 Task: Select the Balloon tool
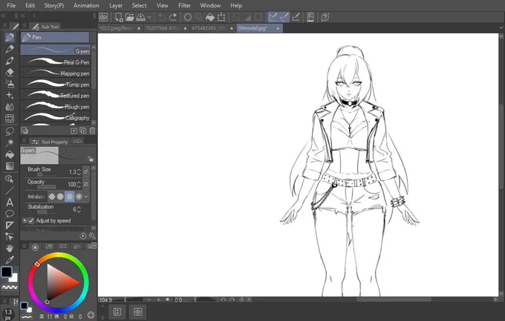pos(10,214)
